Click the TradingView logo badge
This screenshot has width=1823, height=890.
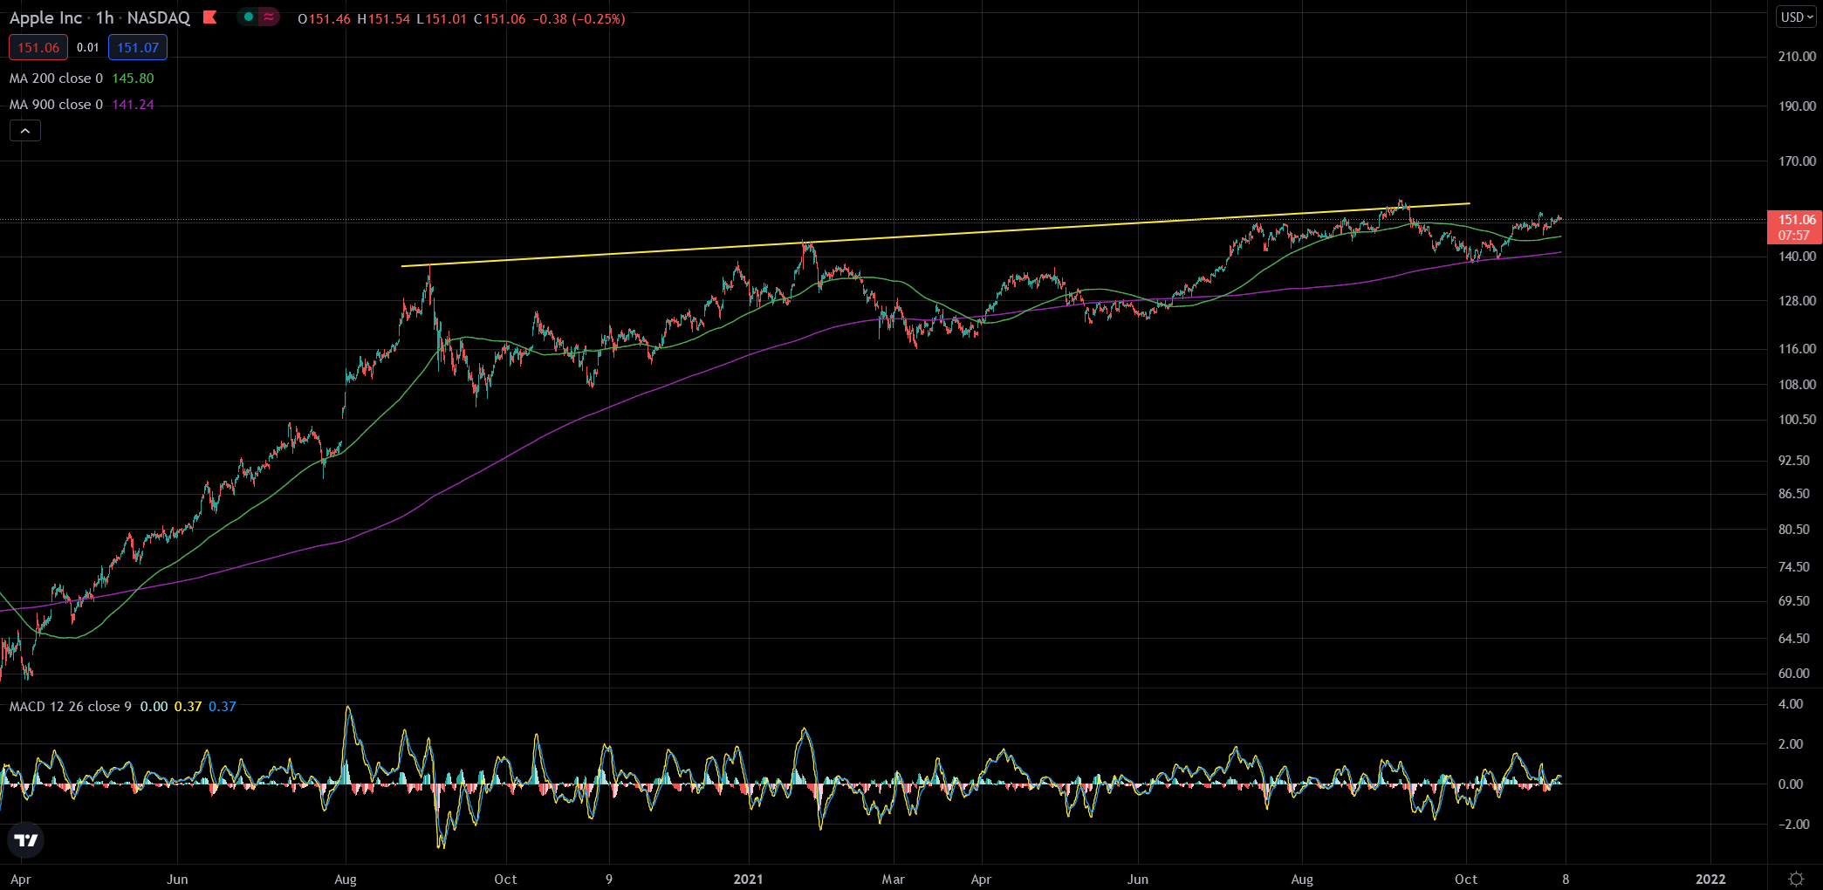pyautogui.click(x=26, y=840)
